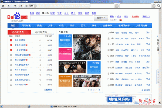162x108 pixels.
Task: Click the search icon for the 2873 row
Action: 40,85
